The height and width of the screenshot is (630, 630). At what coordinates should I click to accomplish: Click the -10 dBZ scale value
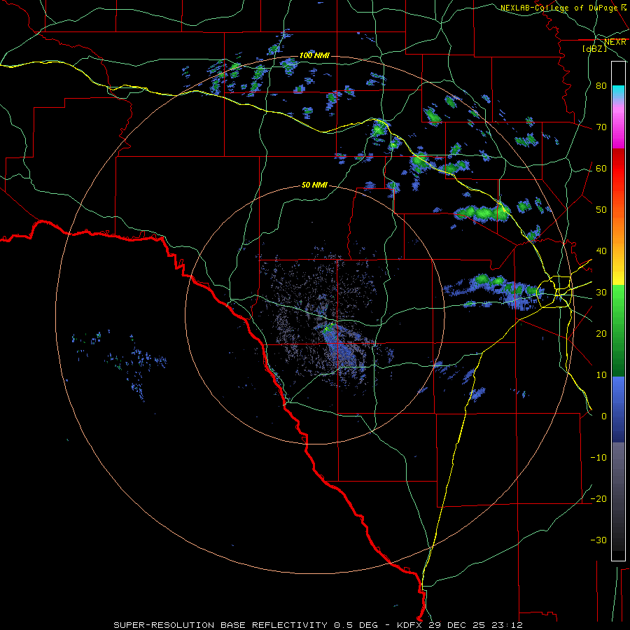[598, 458]
